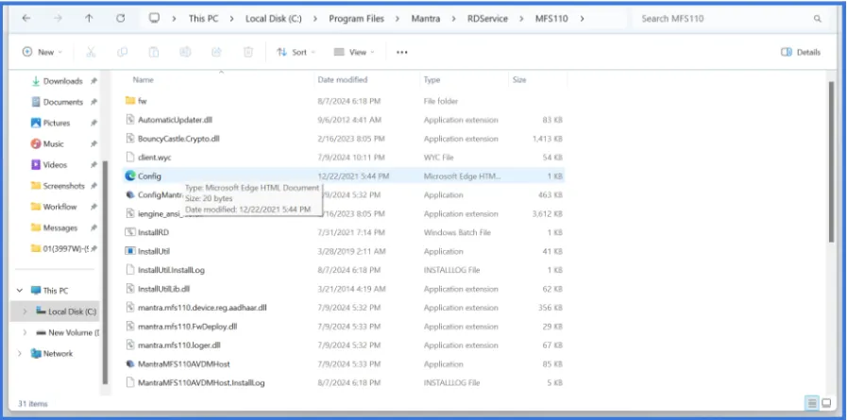The image size is (847, 420).
Task: Collapse the This PC tree node
Action: tap(20, 291)
